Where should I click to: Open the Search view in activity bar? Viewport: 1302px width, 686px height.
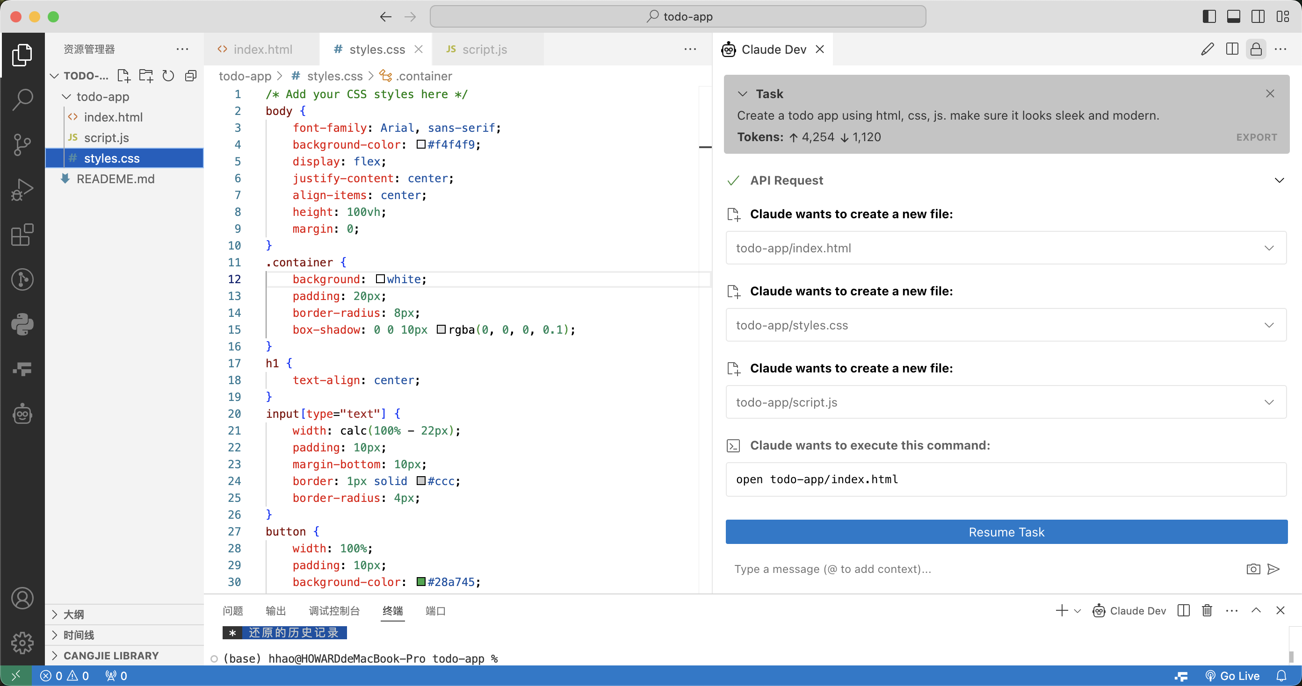[x=22, y=100]
